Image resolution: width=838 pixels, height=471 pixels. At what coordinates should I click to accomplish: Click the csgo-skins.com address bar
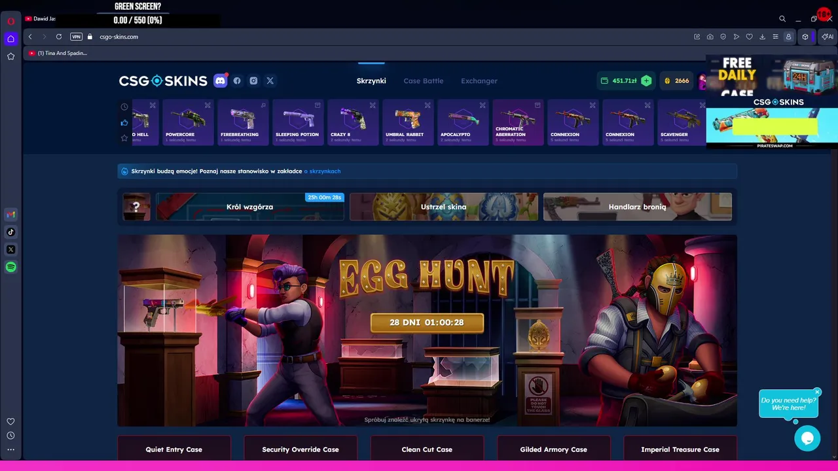click(118, 37)
